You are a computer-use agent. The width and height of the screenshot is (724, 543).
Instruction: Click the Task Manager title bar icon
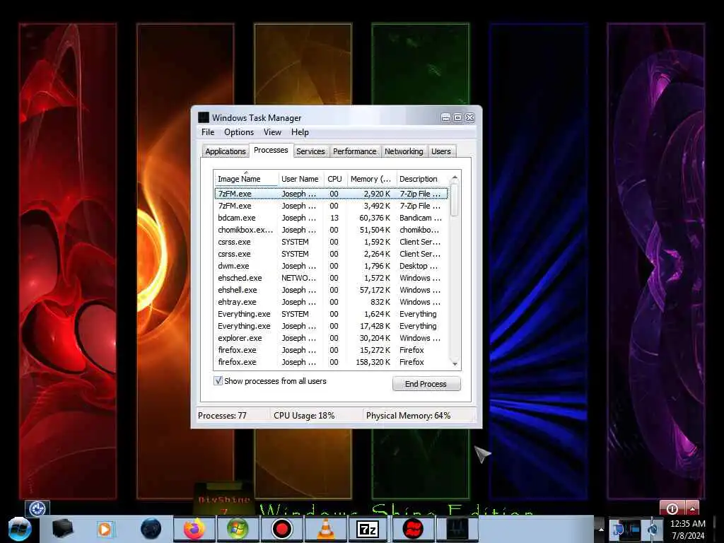[204, 117]
